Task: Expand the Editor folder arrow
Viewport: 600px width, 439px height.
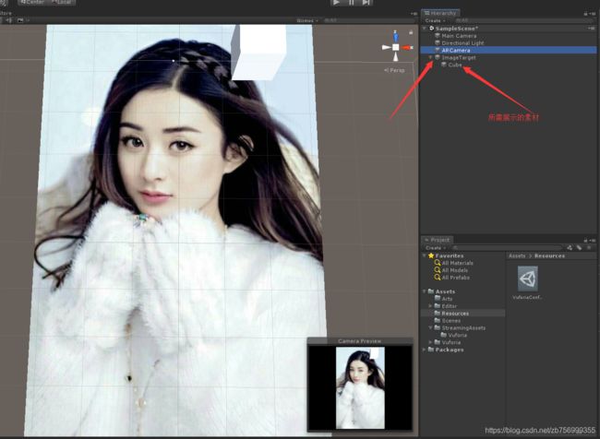Action: (x=430, y=306)
